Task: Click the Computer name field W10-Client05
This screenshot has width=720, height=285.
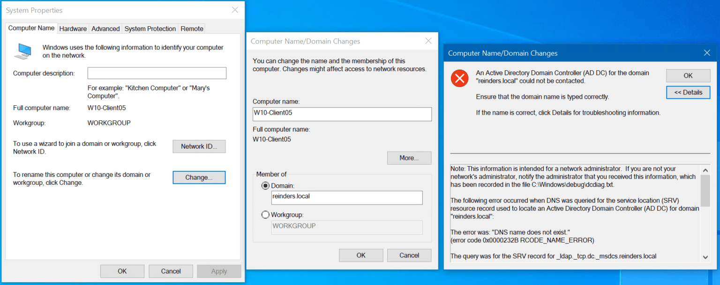Action: coord(342,114)
